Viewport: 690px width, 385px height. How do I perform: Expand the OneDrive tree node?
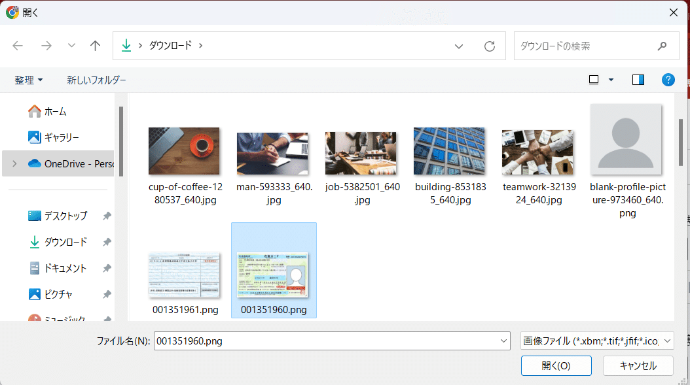point(15,163)
